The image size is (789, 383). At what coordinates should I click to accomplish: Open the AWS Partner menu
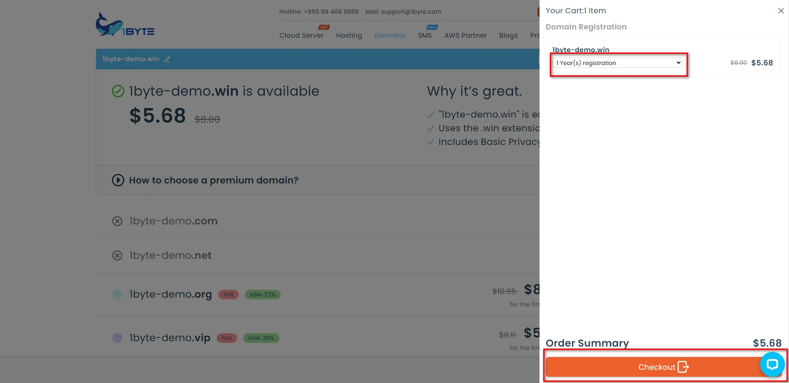(465, 36)
